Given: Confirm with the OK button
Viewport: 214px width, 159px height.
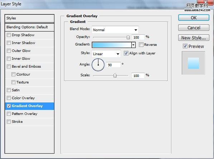Looking at the screenshot, I should [x=194, y=18].
